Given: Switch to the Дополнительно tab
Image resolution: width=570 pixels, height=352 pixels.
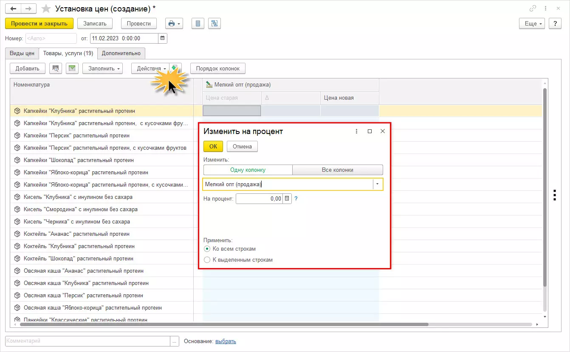Looking at the screenshot, I should pyautogui.click(x=121, y=53).
